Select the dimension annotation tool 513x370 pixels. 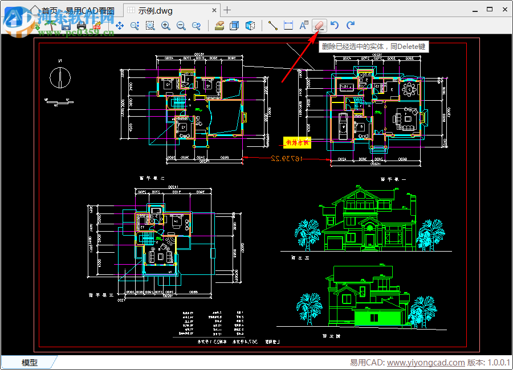click(x=288, y=26)
